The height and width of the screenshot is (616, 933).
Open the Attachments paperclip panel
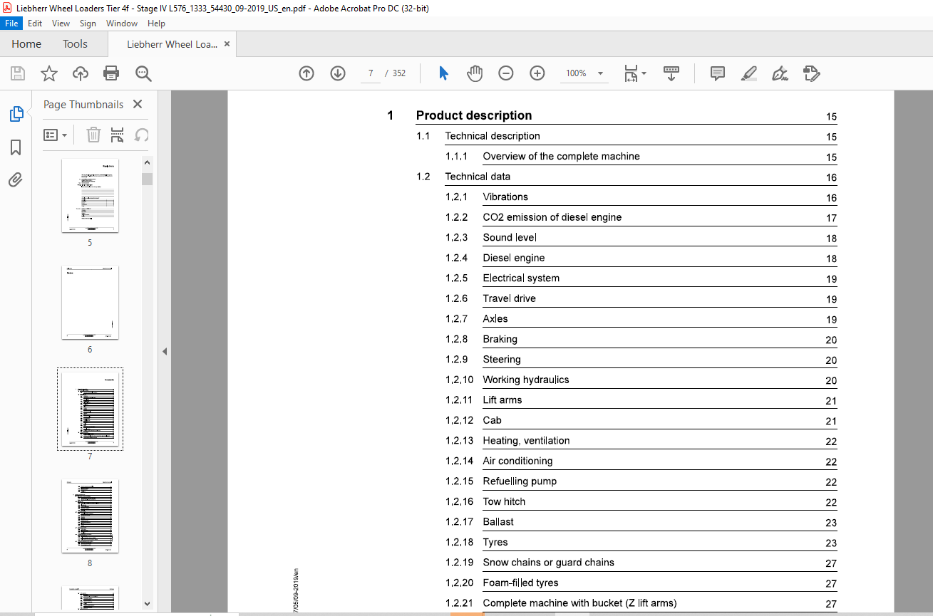[16, 179]
